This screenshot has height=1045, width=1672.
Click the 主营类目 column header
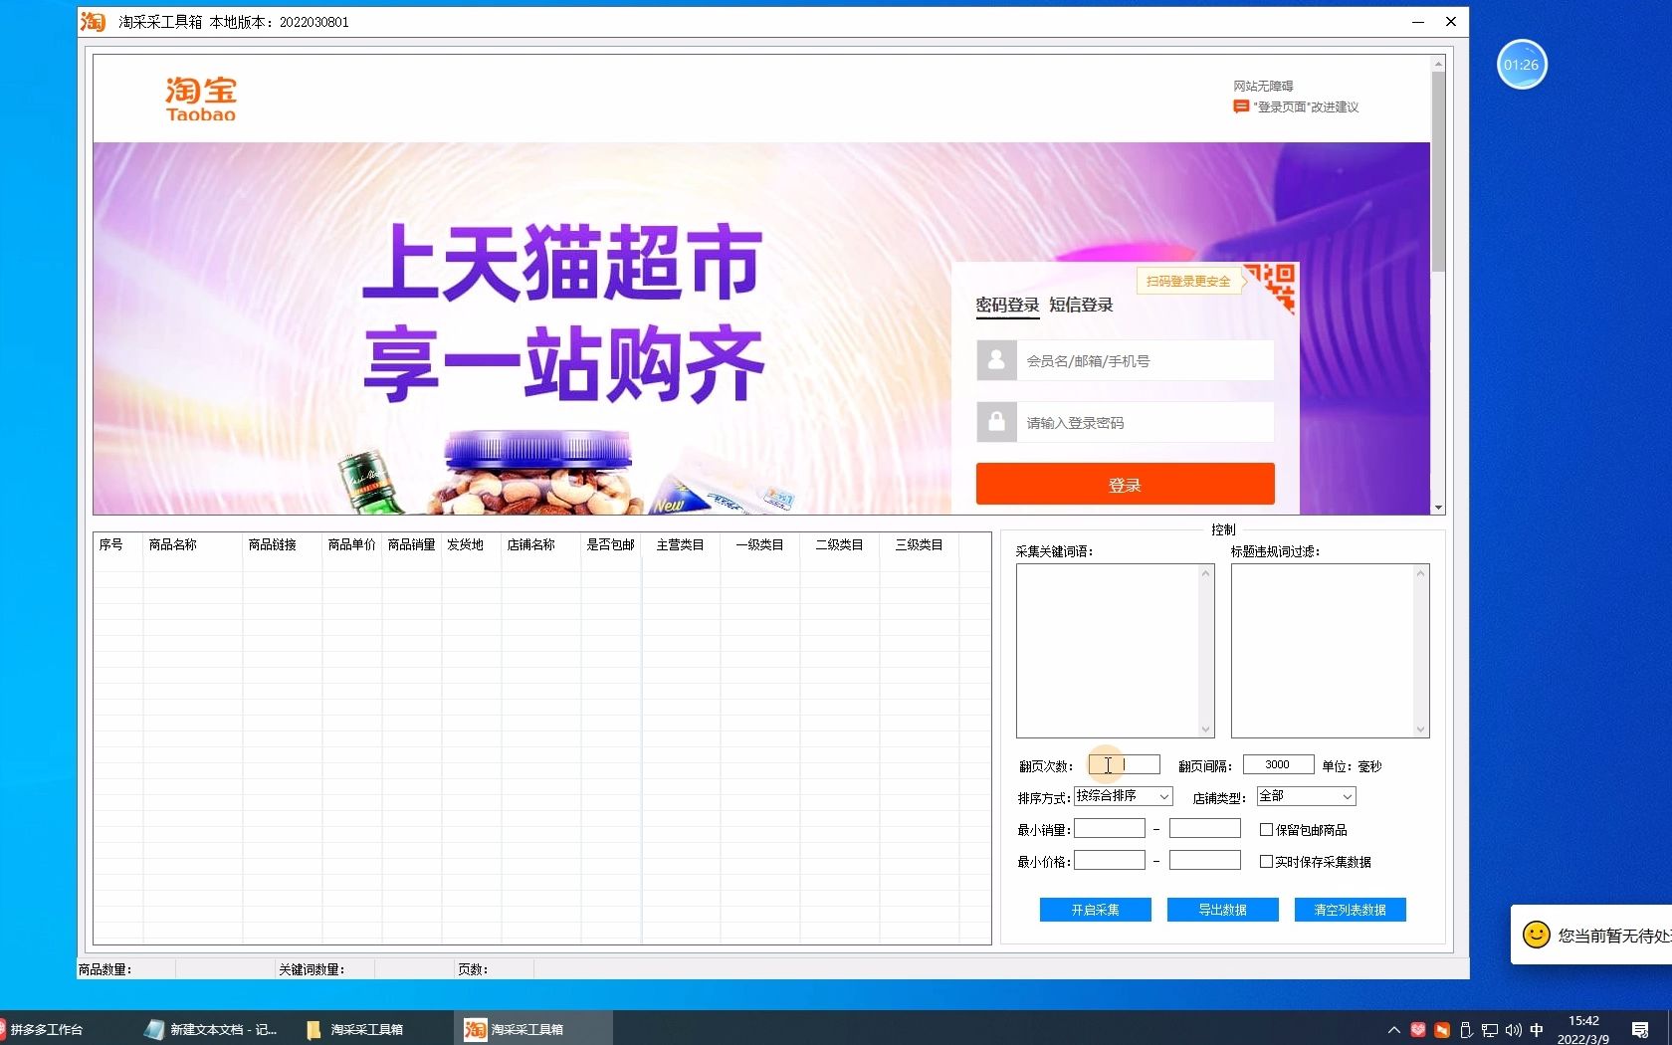(681, 544)
